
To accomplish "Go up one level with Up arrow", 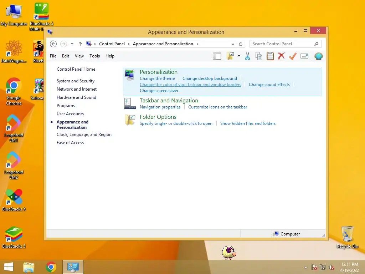I will [x=80, y=44].
